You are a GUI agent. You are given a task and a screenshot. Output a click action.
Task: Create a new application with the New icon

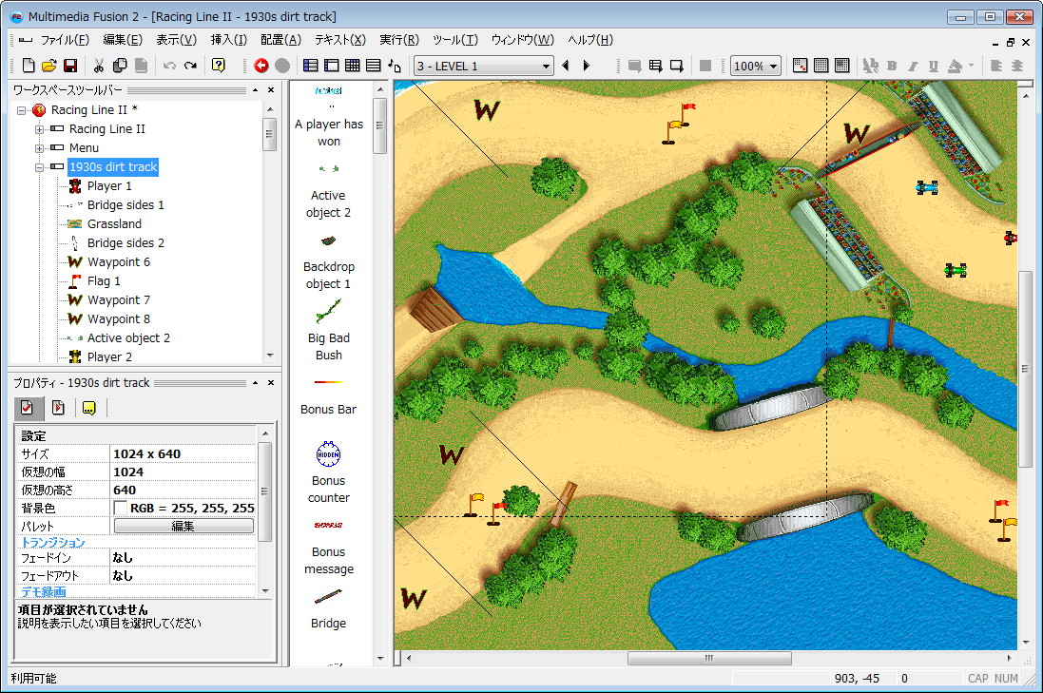coord(29,66)
